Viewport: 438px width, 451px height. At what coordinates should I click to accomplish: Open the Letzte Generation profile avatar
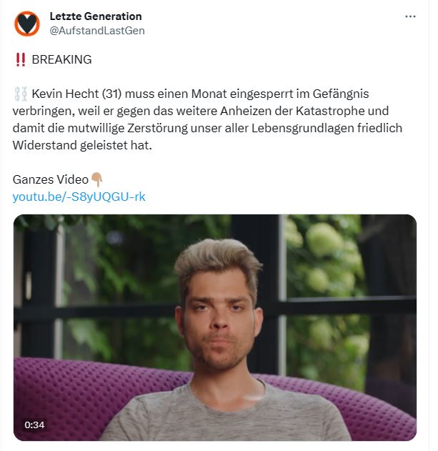pyautogui.click(x=27, y=24)
